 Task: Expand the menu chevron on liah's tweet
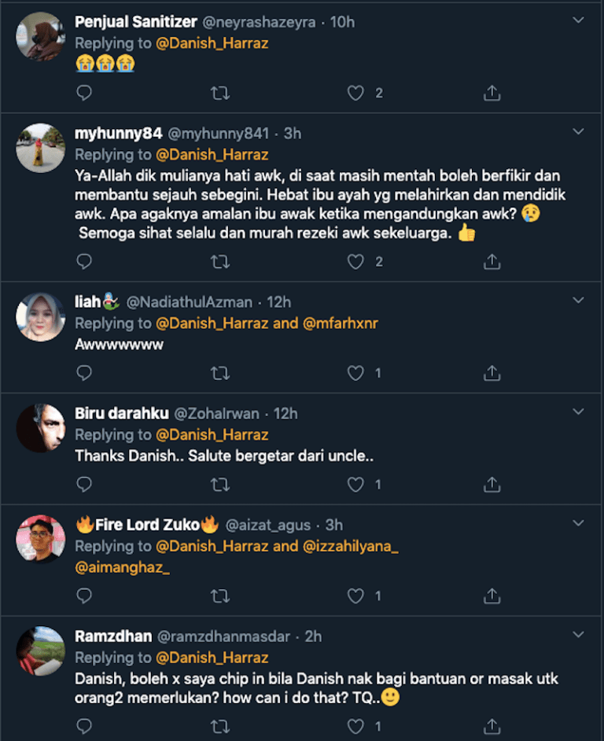[x=578, y=300]
